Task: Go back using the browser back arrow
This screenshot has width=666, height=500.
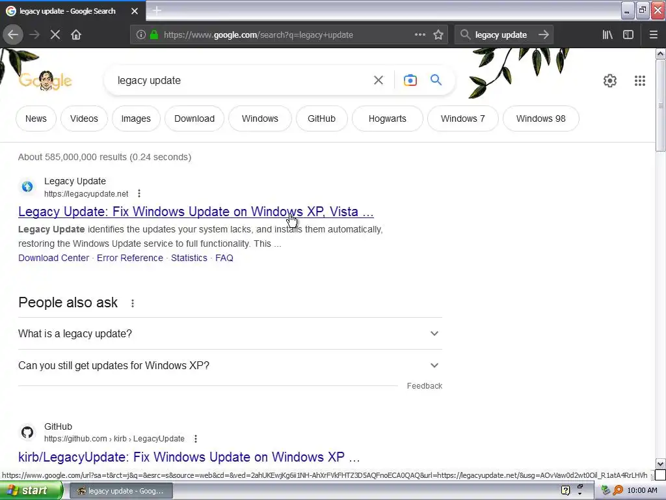Action: point(13,35)
